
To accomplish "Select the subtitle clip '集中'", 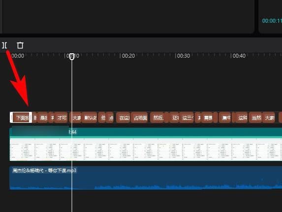I will click(x=225, y=118).
